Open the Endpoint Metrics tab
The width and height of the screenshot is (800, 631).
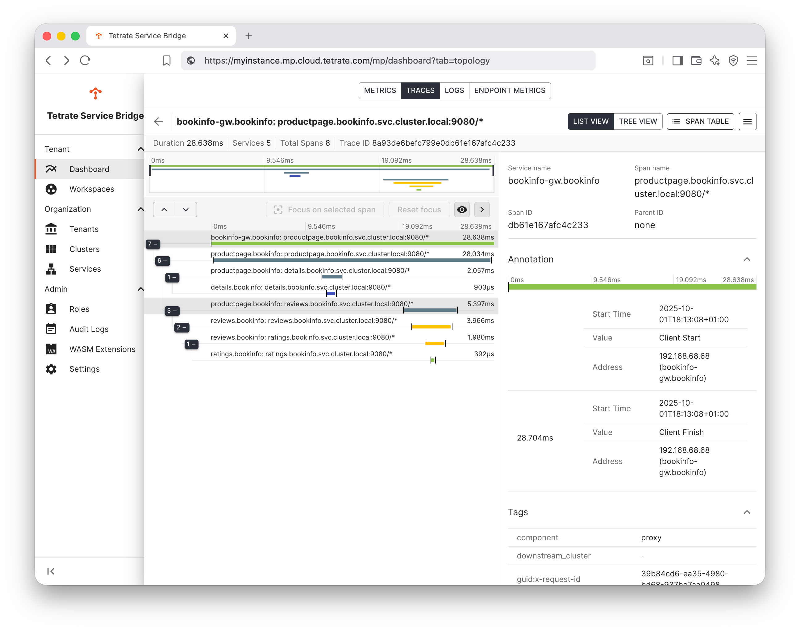pos(509,90)
